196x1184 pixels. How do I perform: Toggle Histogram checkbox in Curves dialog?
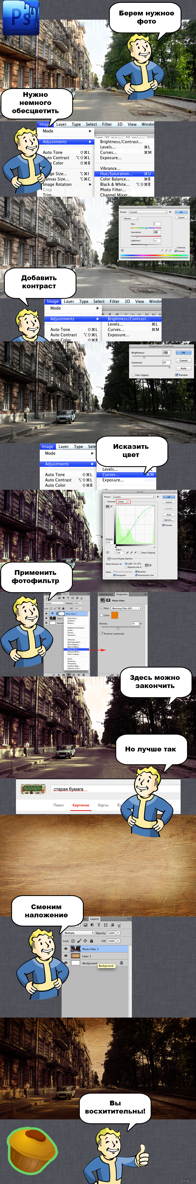[115, 575]
